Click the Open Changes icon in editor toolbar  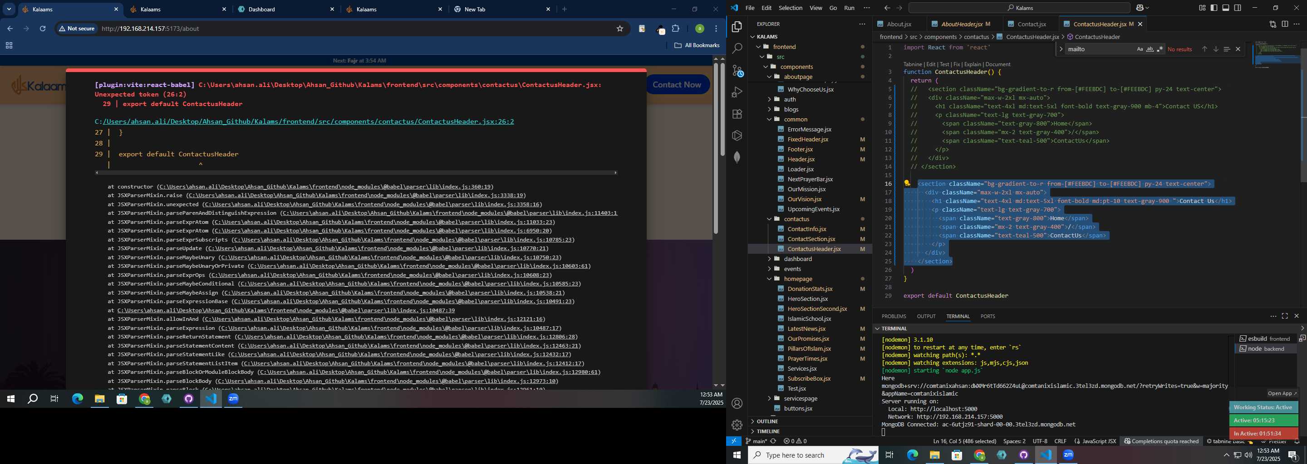point(1273,24)
